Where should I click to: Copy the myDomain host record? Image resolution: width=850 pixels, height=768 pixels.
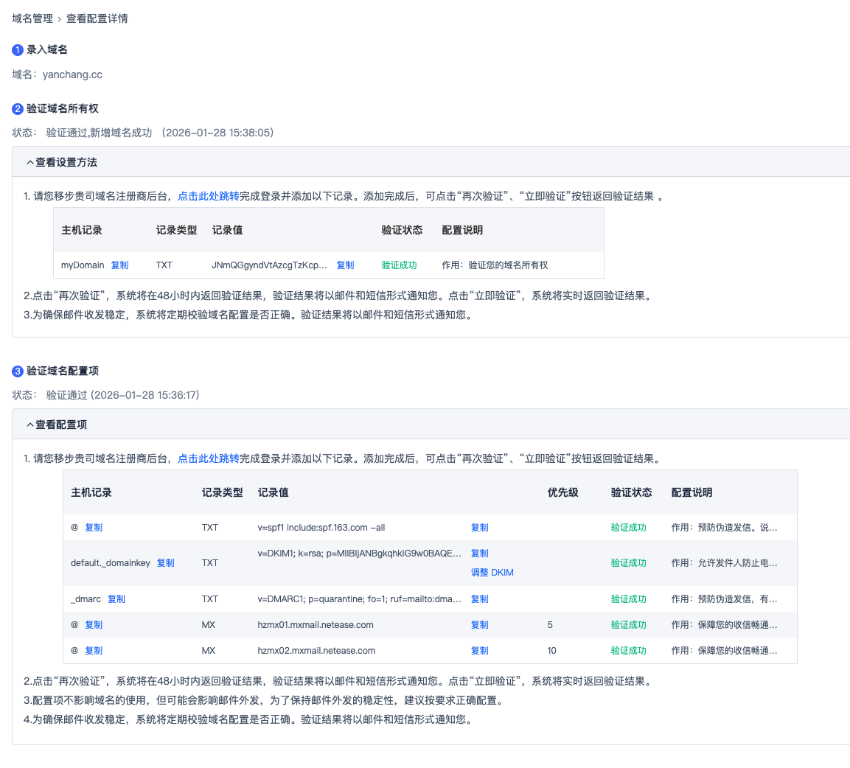(x=119, y=265)
